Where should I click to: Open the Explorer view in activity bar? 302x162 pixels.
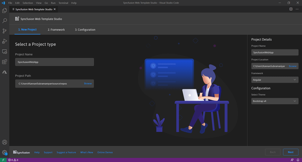click(x=5, y=10)
